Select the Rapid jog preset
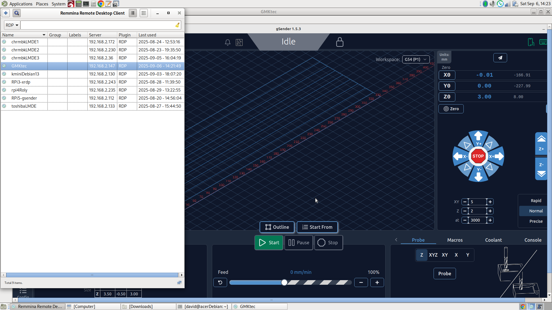Viewport: 552px width, 310px height. (x=536, y=201)
